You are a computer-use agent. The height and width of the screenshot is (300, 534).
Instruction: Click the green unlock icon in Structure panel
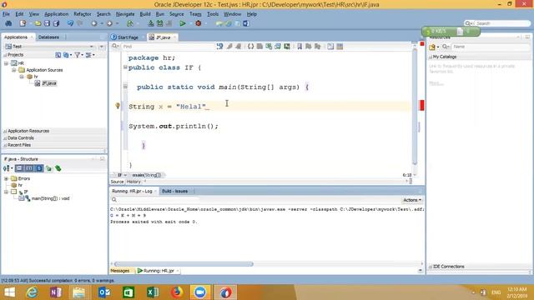(x=48, y=168)
